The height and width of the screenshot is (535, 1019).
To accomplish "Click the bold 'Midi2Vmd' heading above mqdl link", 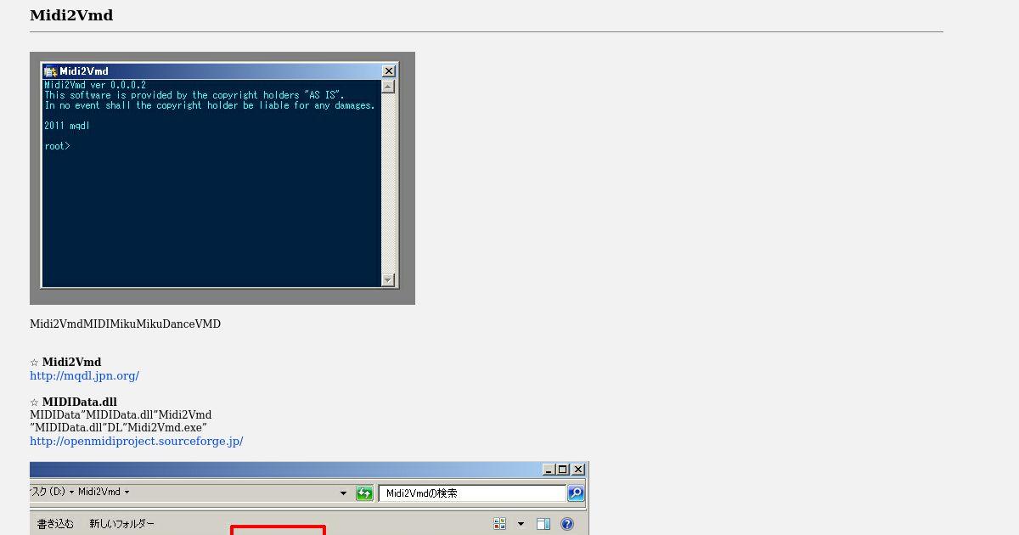I will coord(71,362).
